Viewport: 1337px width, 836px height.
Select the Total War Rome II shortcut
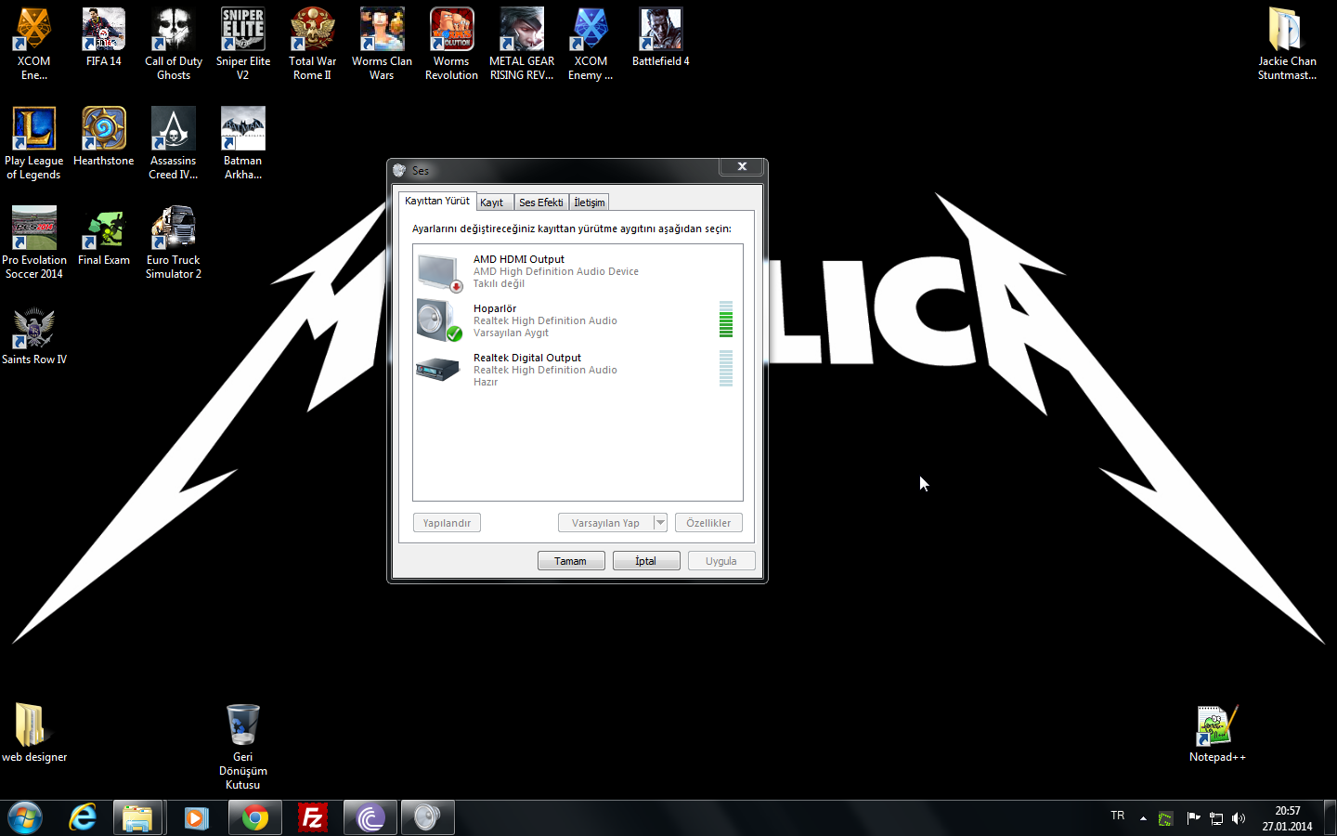click(x=313, y=44)
